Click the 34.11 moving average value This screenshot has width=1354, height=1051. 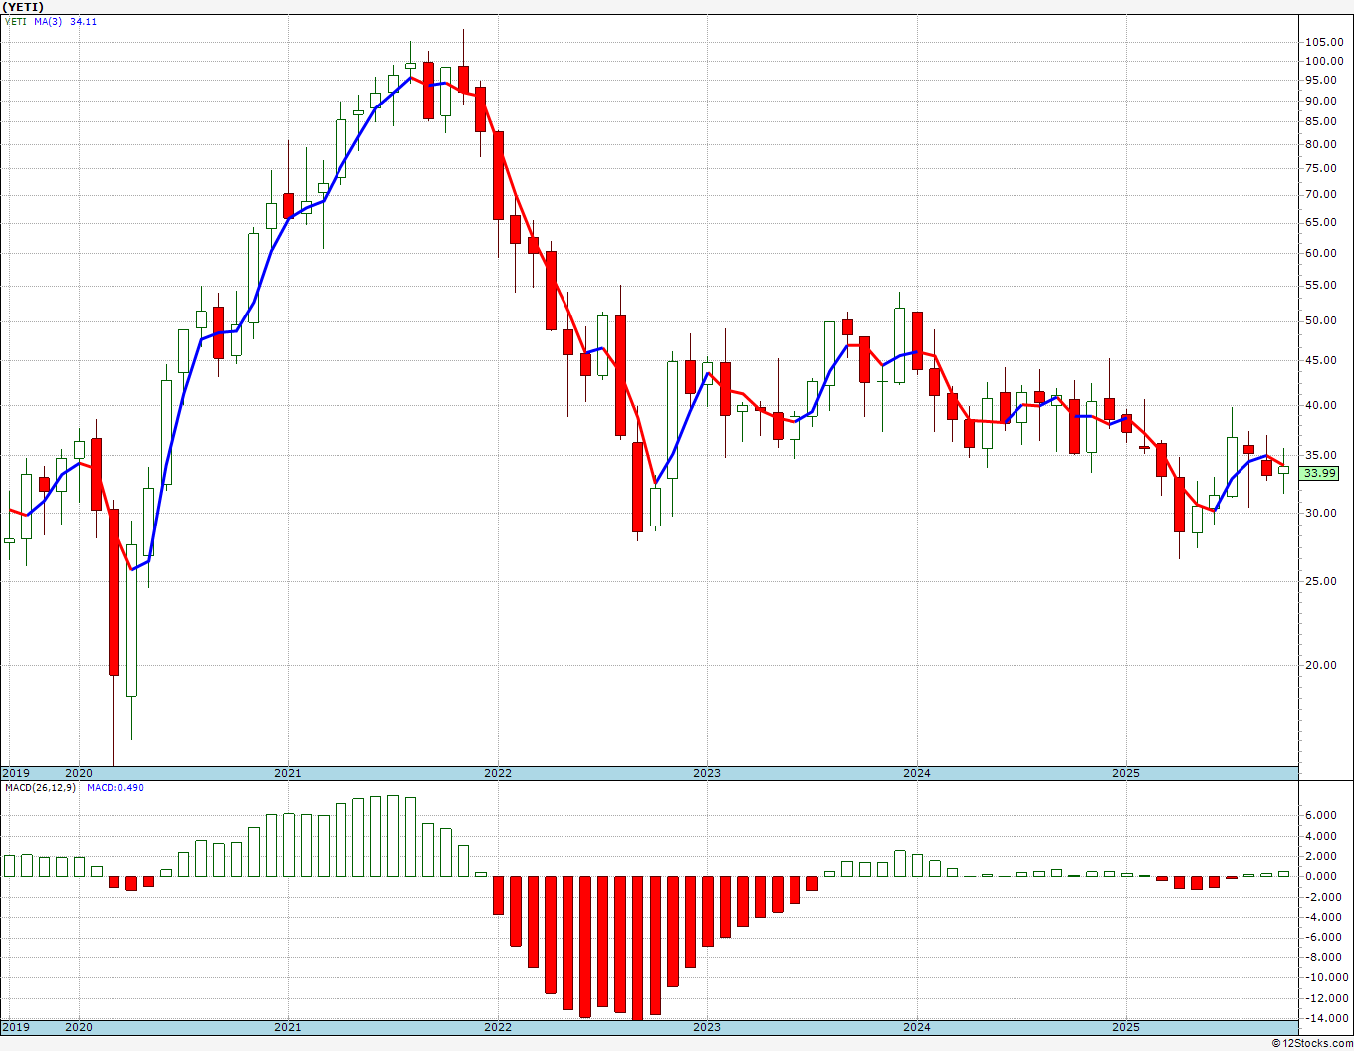pos(84,22)
